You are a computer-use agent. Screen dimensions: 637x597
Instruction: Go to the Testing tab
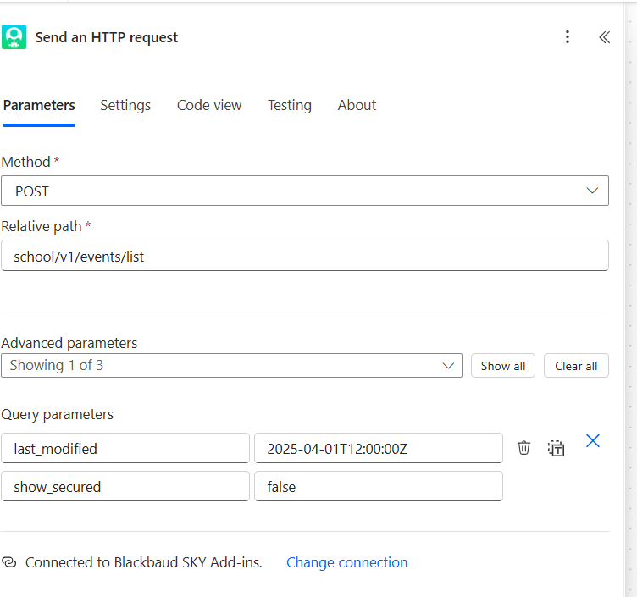point(290,106)
